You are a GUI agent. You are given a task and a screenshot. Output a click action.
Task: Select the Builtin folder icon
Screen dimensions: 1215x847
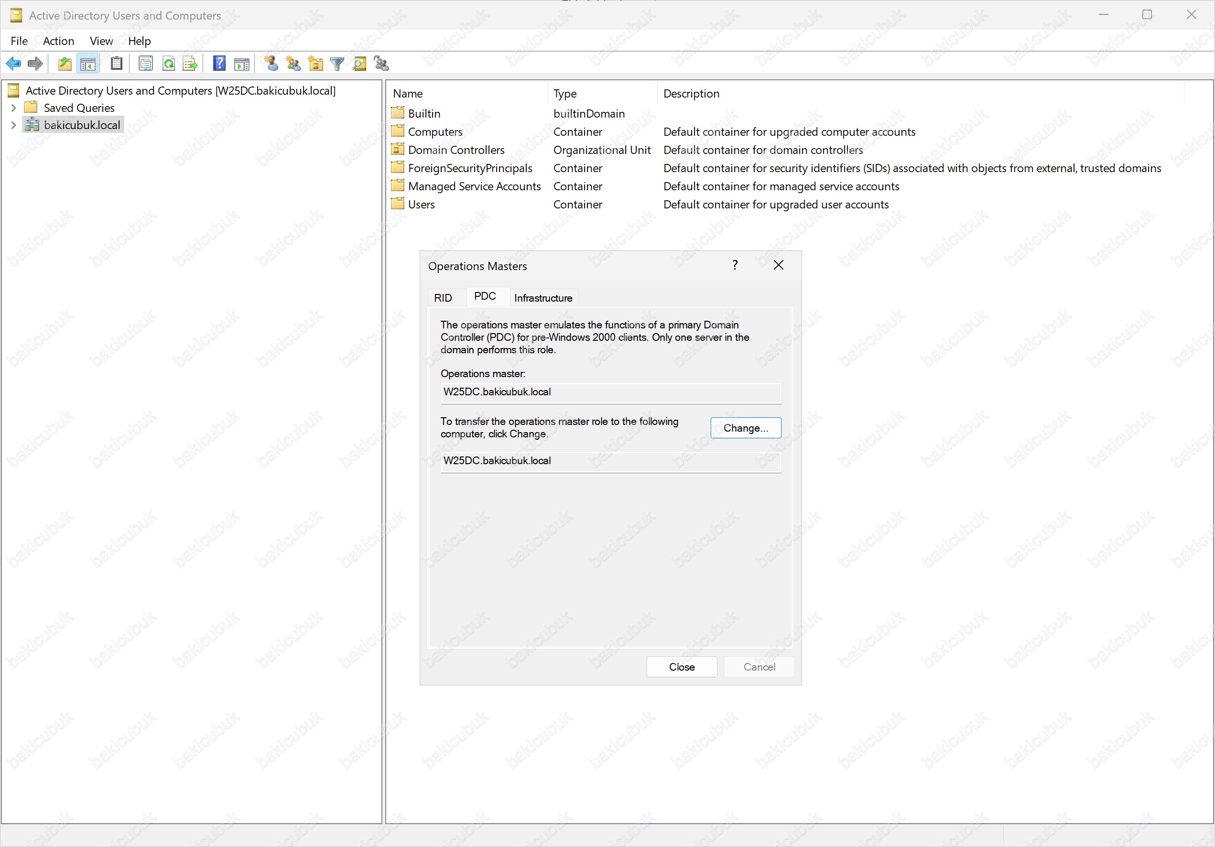tap(398, 113)
